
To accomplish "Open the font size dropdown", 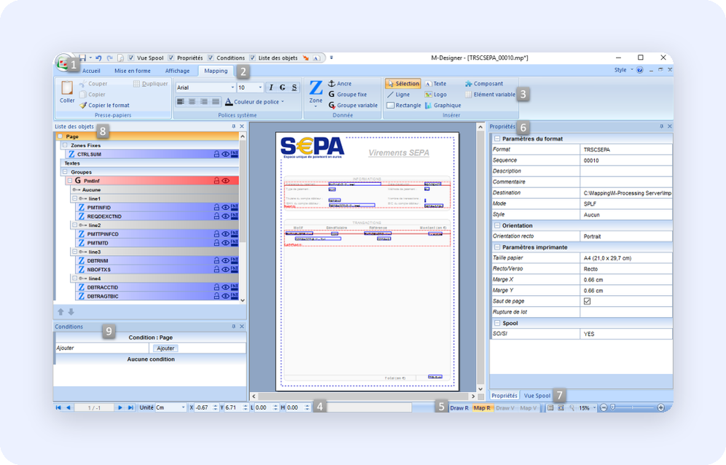I will coord(260,87).
